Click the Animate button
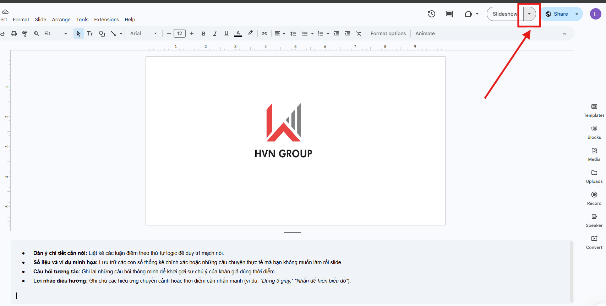Image resolution: width=606 pixels, height=306 pixels. tap(425, 33)
